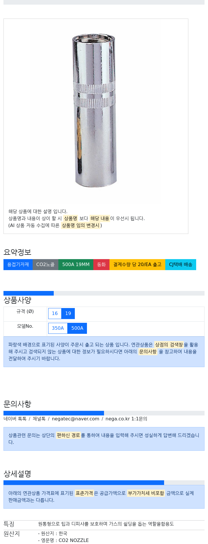This screenshot has height=544, width=208.
Task: Click the highlighted 편하신 경로 text
Action: [68, 435]
